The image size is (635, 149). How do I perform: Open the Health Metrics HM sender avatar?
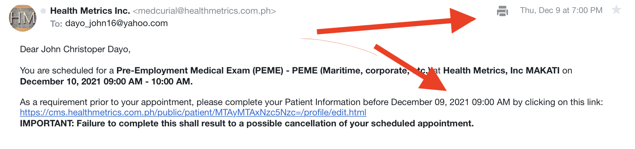point(23,18)
